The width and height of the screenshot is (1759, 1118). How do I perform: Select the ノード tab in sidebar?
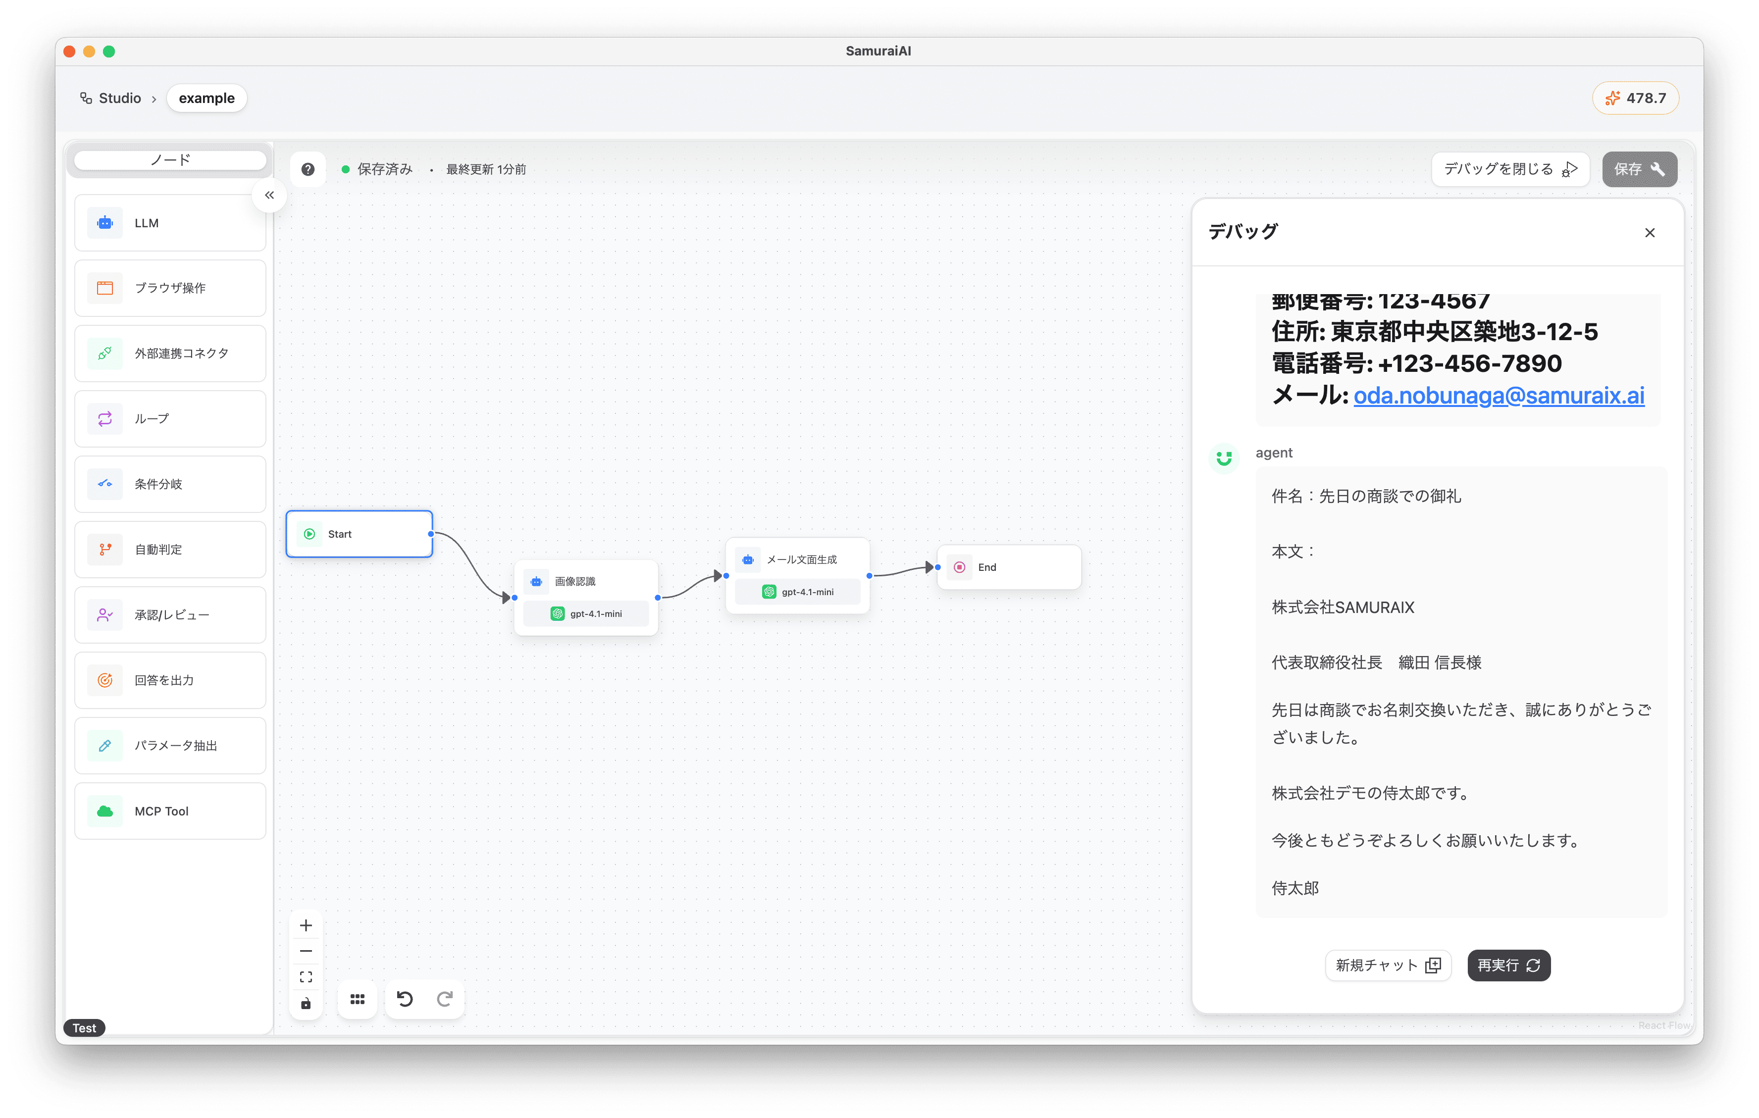tap(170, 160)
